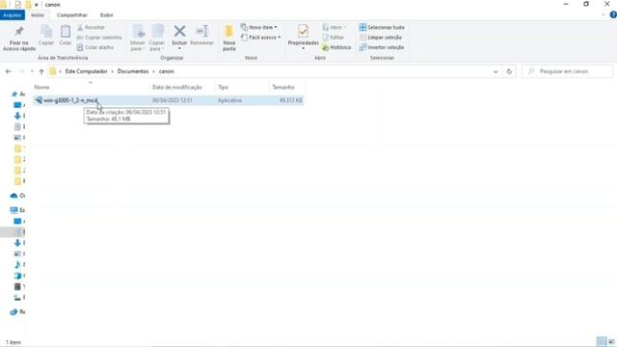Create a folder with Nova pasta

pos(229,39)
